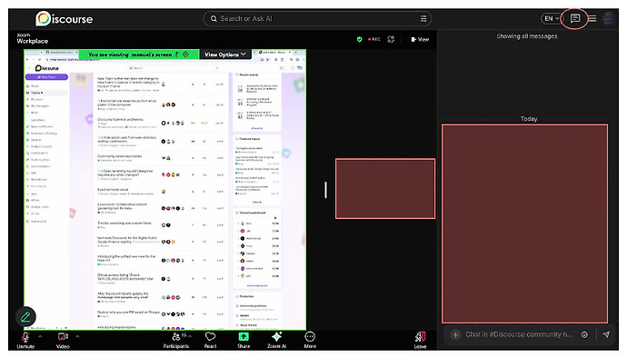
Task: Click the Discourse logo in the header
Action: 64,18
